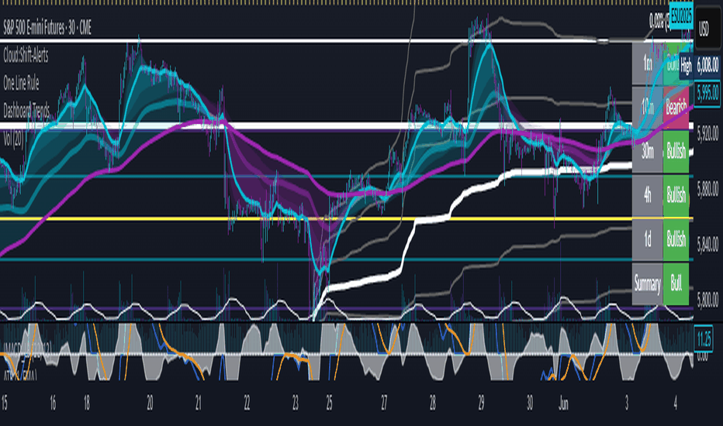Click the Bullish status cell for 1d

click(x=676, y=239)
